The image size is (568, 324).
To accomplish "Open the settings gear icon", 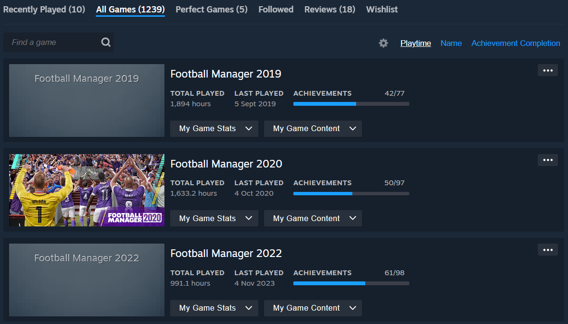I will [383, 44].
